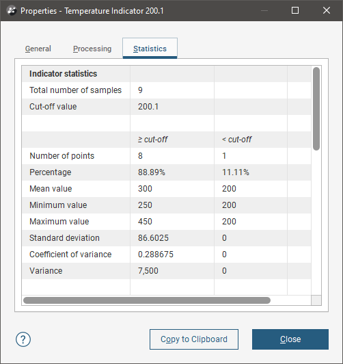Viewport: 343px width, 364px height.
Task: Minimize the Properties window
Action: coord(264,10)
